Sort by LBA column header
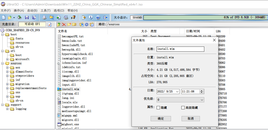The width and height of the screenshot is (268, 130). click(x=222, y=31)
